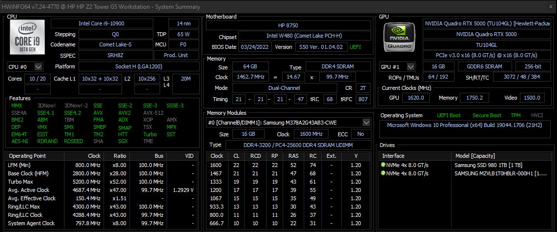Click the Video clock 1500.0 value
The height and width of the screenshot is (232, 557).
click(532, 98)
